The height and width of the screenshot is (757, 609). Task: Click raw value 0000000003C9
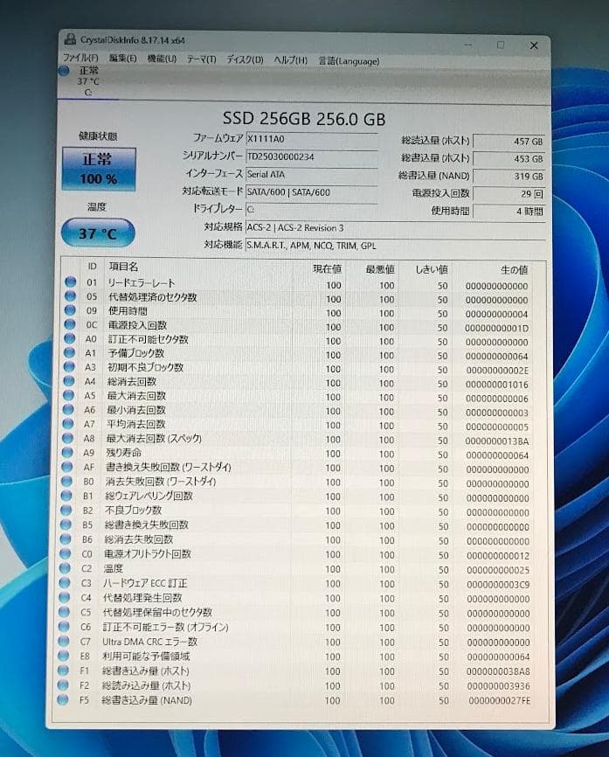[498, 585]
